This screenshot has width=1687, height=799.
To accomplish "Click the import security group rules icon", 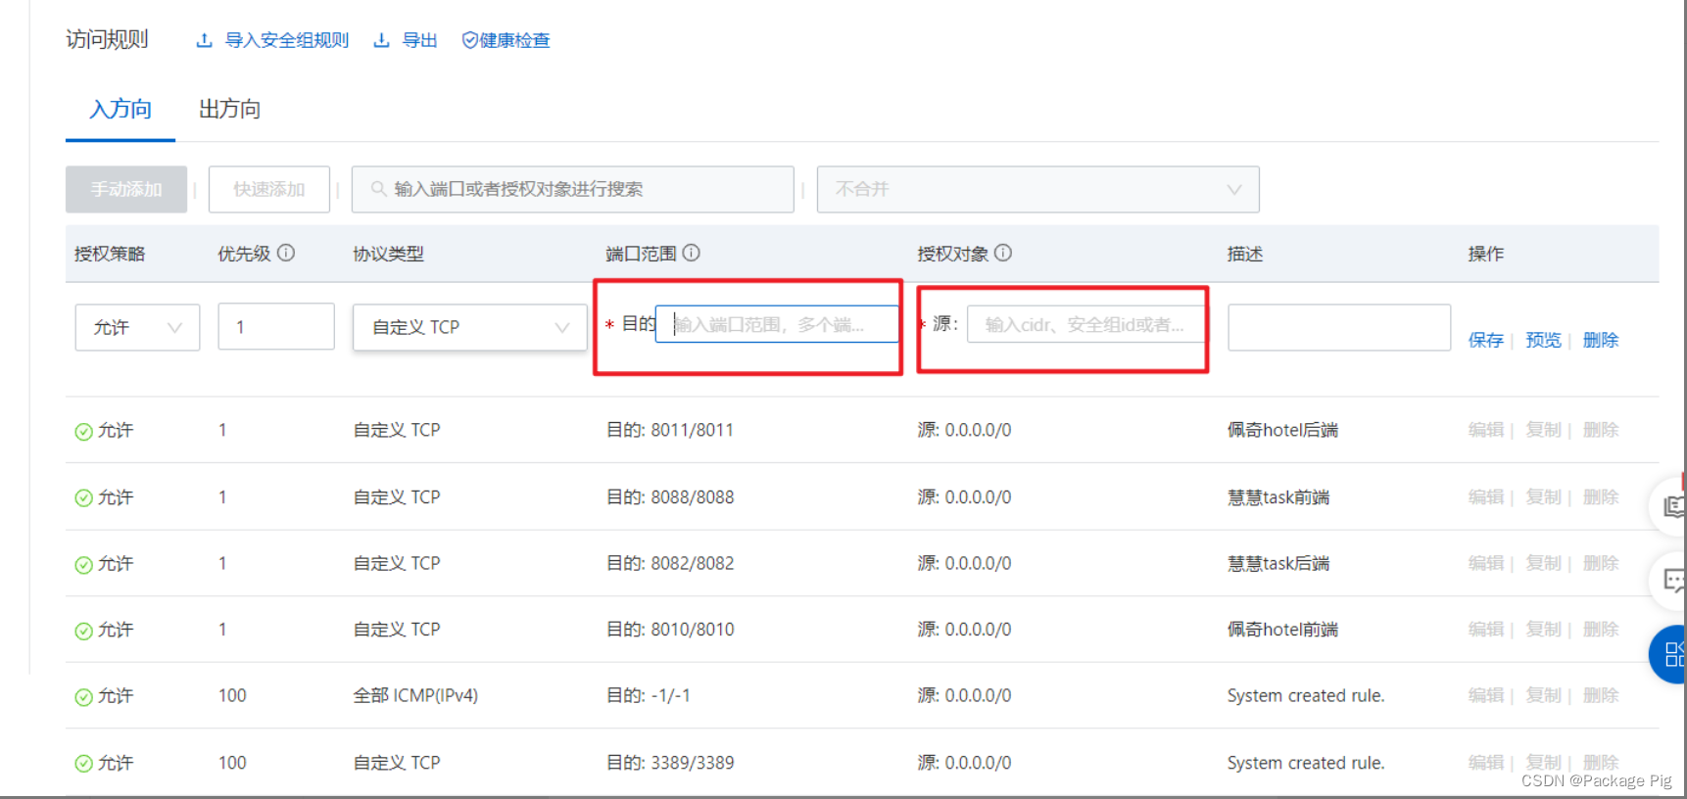I will (204, 40).
